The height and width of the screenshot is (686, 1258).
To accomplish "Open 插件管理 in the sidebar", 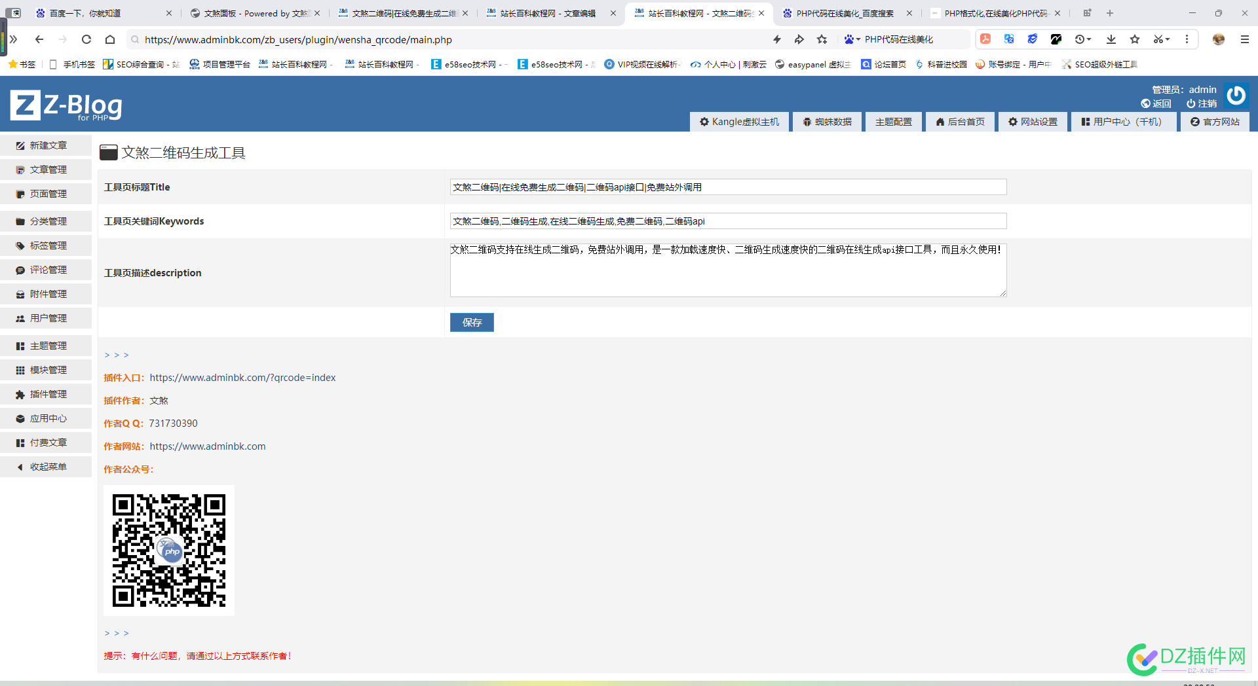I will tap(46, 394).
